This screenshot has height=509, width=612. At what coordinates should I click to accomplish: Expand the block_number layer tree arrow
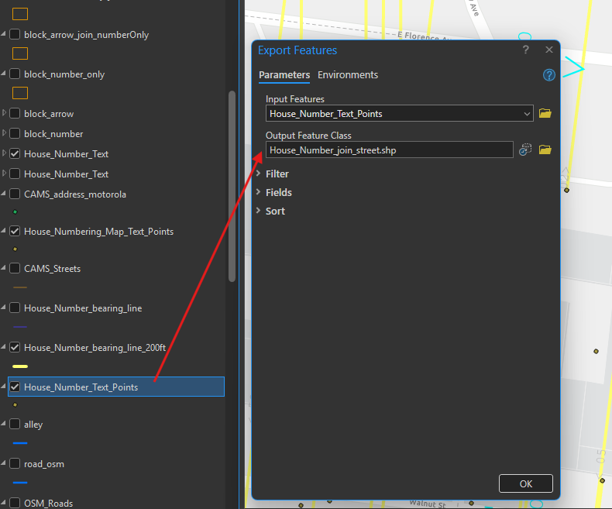click(4, 133)
